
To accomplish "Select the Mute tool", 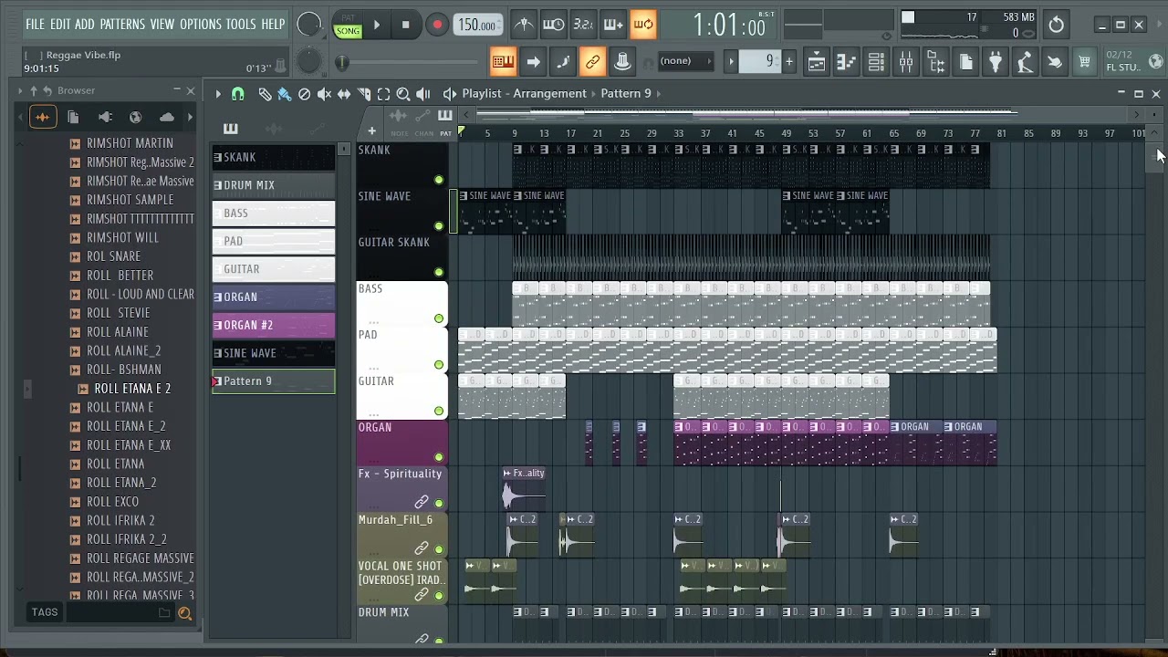I will click(x=324, y=93).
